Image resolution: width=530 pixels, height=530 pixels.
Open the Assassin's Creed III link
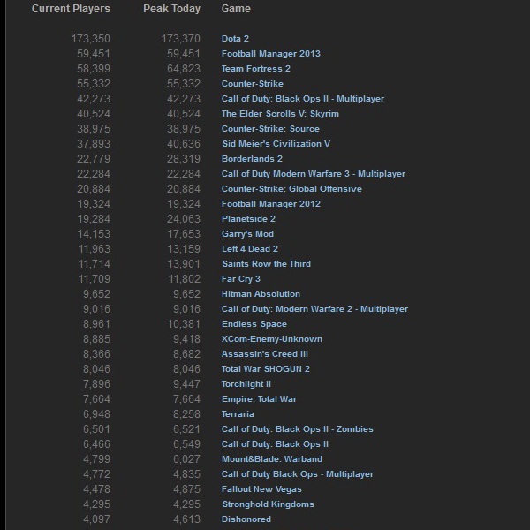pyautogui.click(x=265, y=354)
